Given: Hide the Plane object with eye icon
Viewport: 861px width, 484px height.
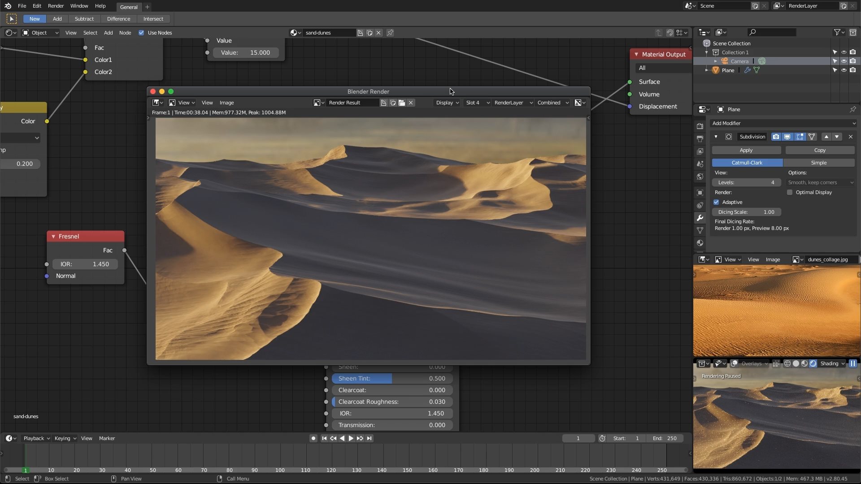Looking at the screenshot, I should 844,70.
